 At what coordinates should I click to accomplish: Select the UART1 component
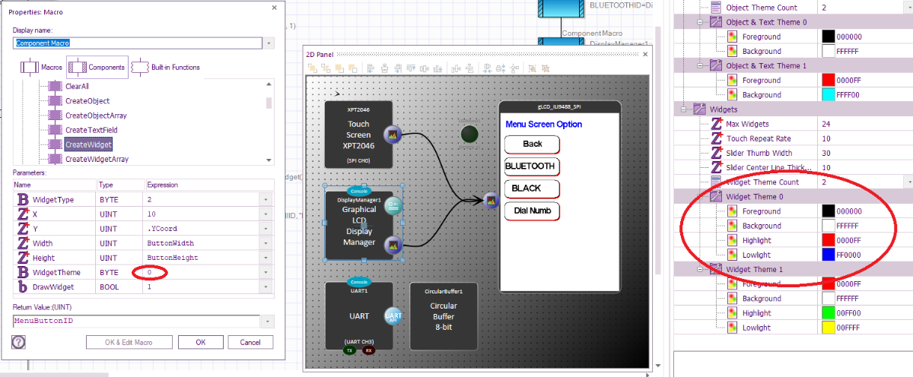[x=358, y=315]
